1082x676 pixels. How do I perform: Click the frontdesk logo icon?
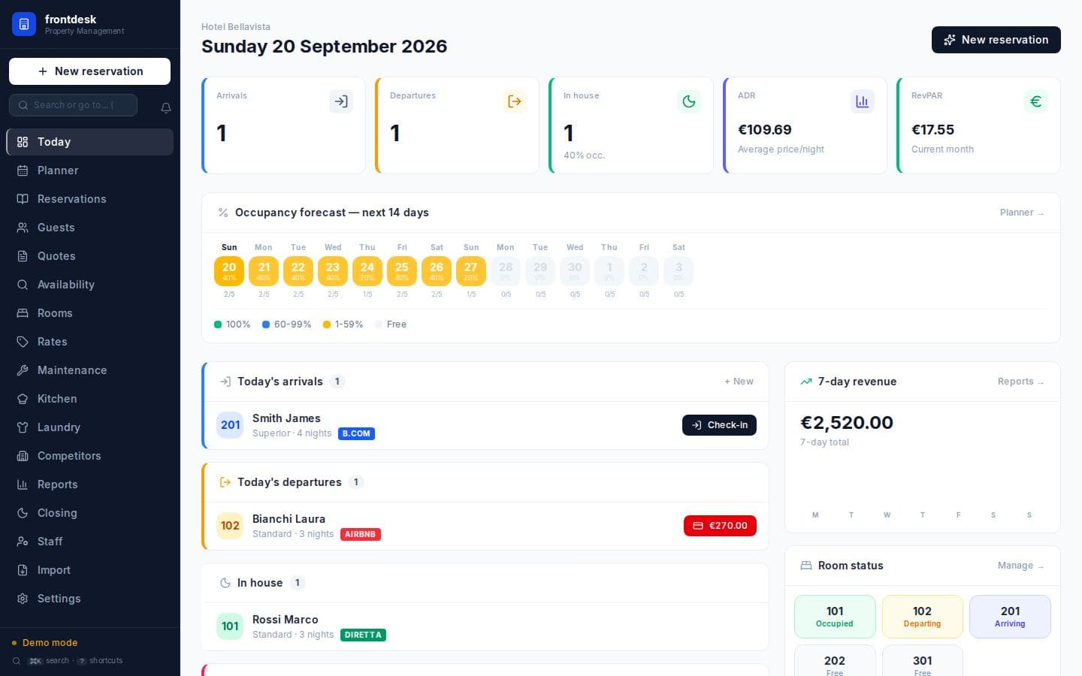click(x=24, y=24)
